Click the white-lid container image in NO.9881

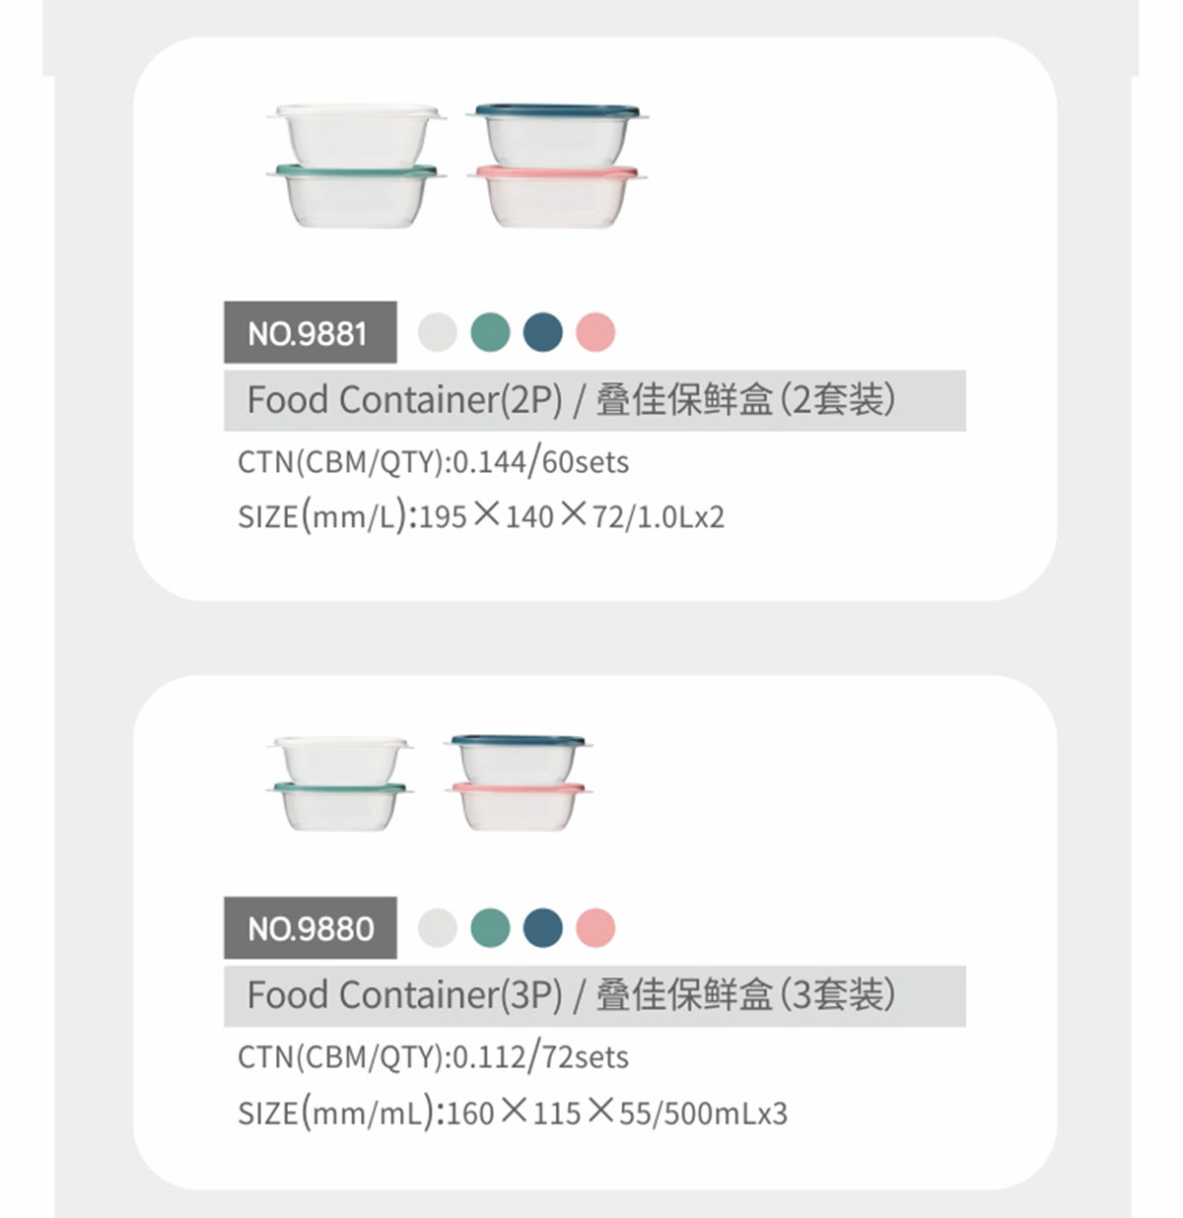point(356,131)
